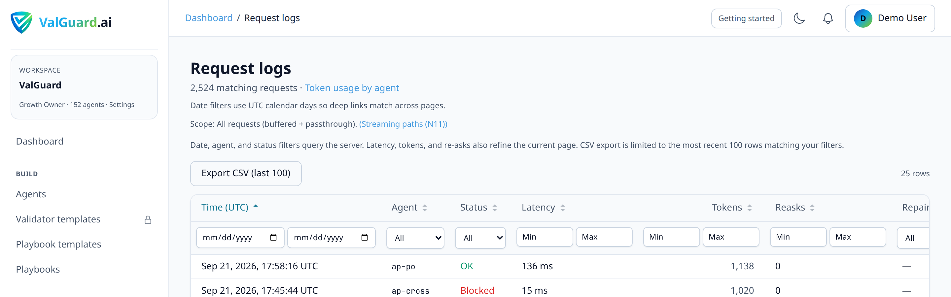Click the ValGuard workspace card

pyautogui.click(x=84, y=87)
